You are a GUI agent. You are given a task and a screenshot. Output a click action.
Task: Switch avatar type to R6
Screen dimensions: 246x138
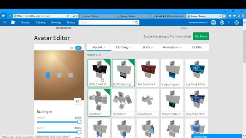tap(72, 48)
